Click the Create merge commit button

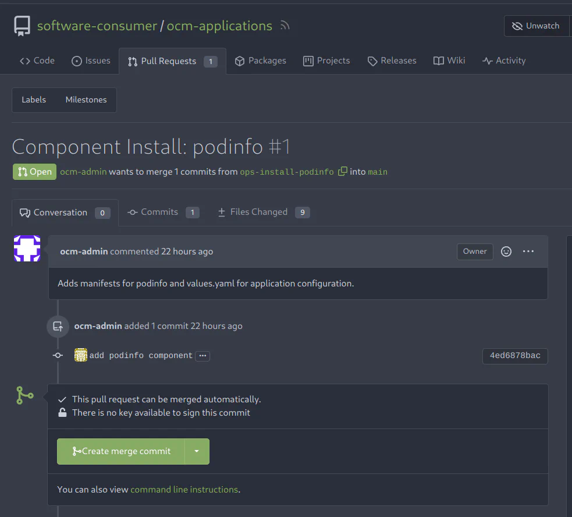coord(121,451)
